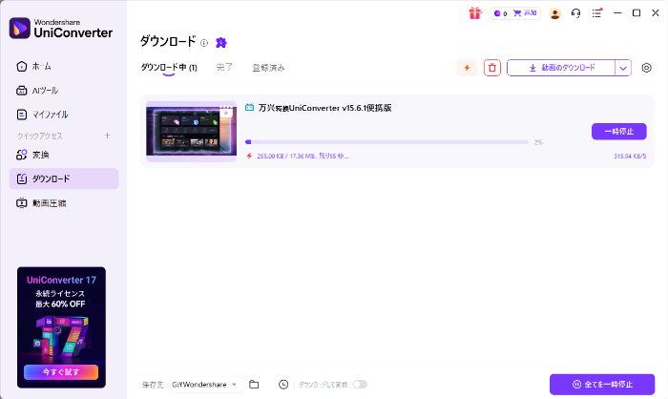Click the info icon beside ダウンロード title
Viewport: 668px width, 399px height.
coord(204,43)
